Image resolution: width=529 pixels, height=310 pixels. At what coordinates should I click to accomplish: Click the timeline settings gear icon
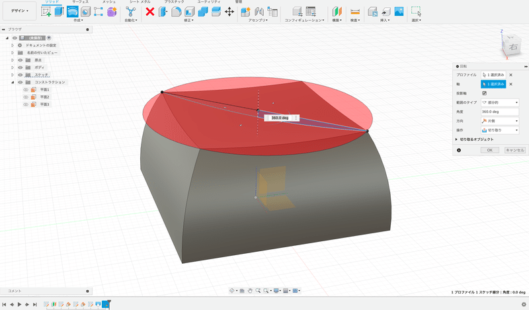(524, 304)
